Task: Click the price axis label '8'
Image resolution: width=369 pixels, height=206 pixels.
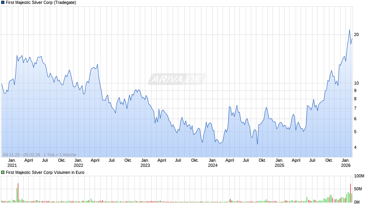Action: [355, 99]
